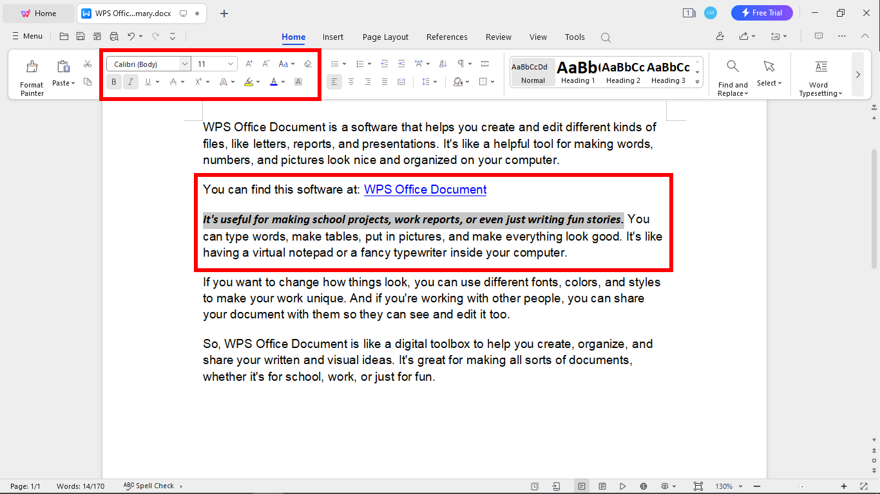Open the font name dropdown

tap(185, 64)
